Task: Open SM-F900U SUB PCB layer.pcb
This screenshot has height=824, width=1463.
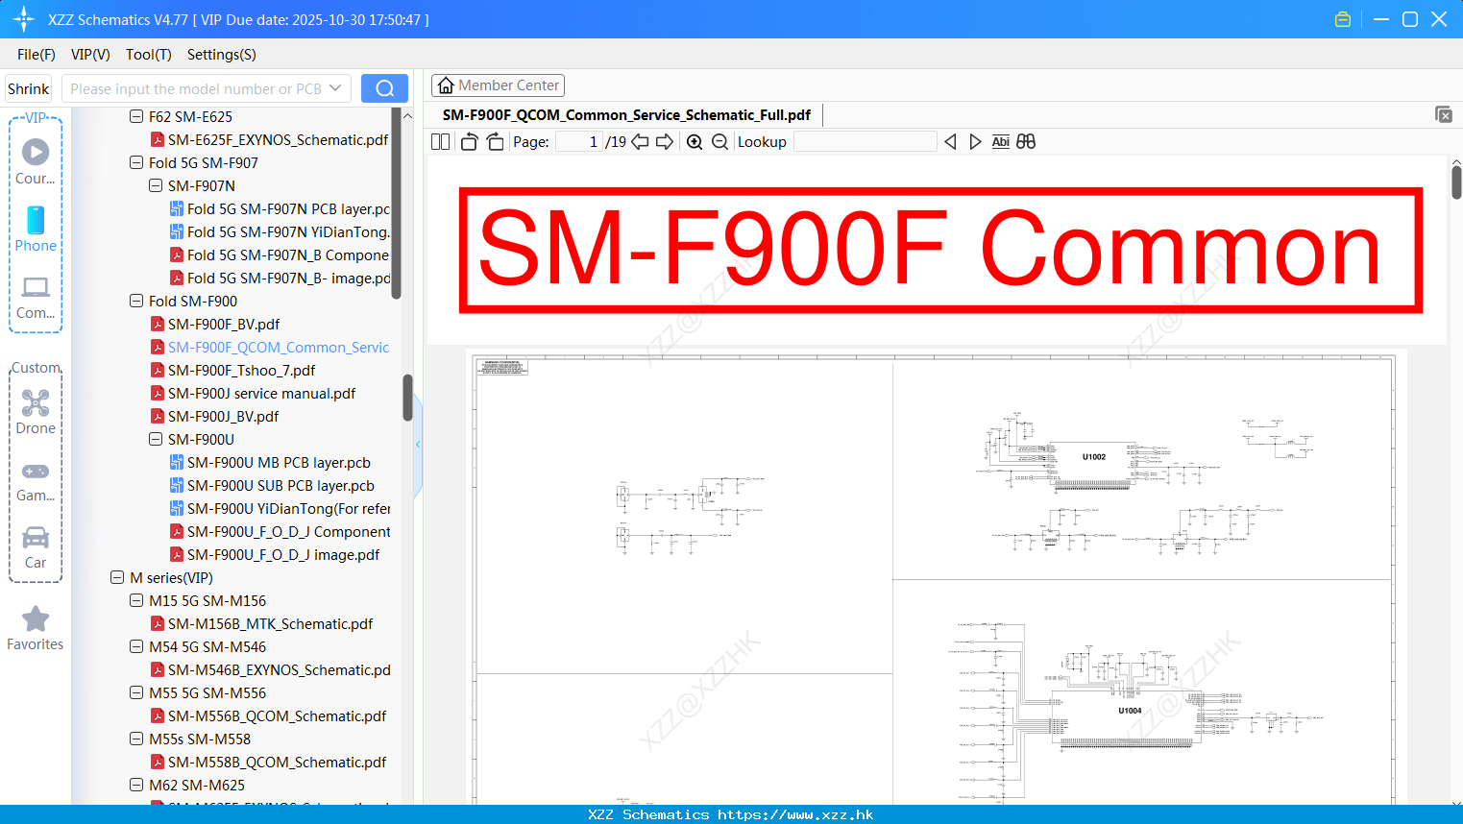Action: coord(280,486)
